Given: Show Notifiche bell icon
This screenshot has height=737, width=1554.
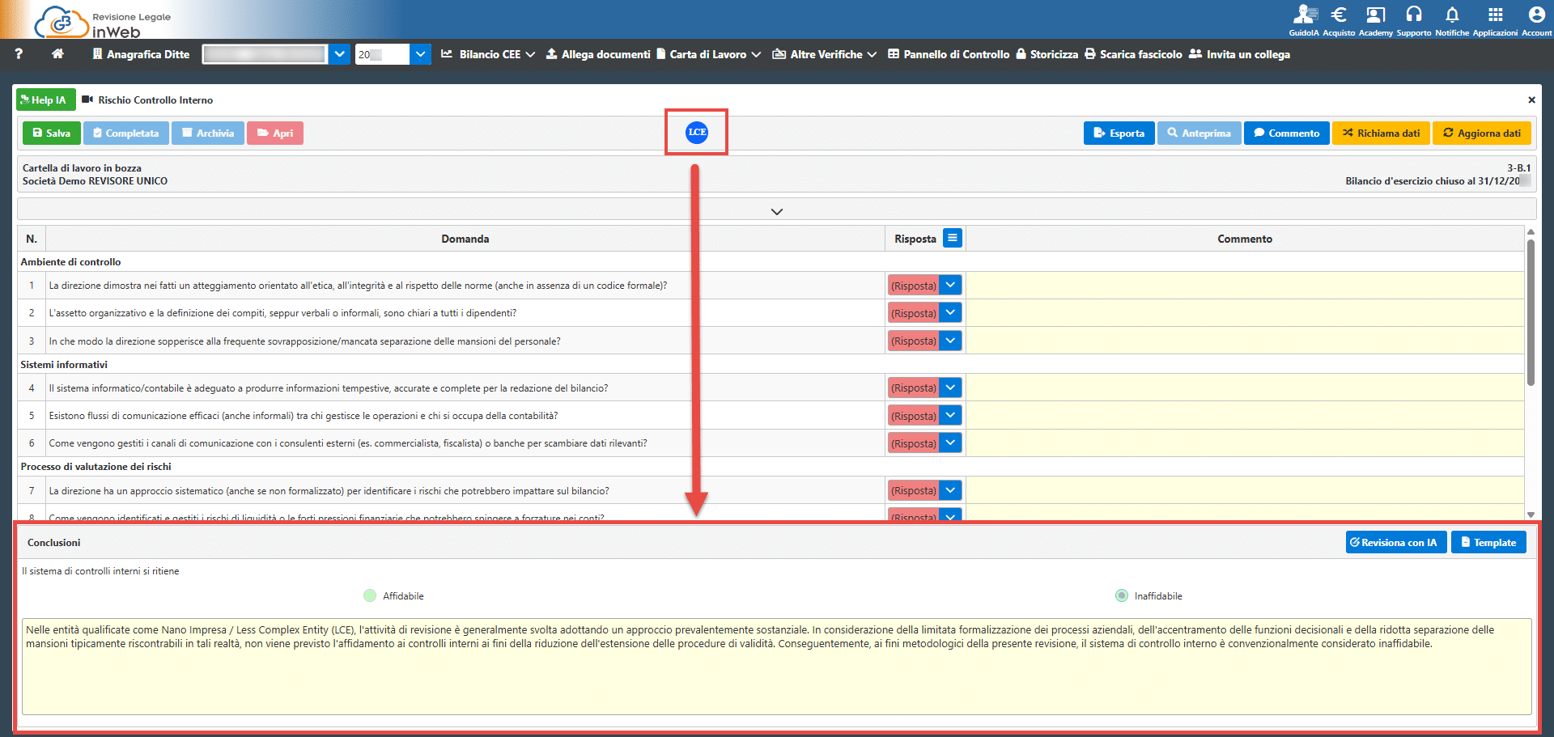Looking at the screenshot, I should [x=1452, y=15].
